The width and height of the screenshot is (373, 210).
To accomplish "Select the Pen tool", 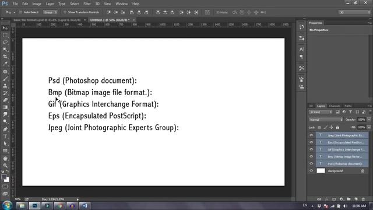I will [5, 129].
